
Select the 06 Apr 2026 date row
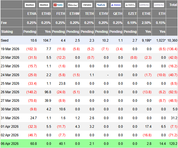(x=10, y=143)
